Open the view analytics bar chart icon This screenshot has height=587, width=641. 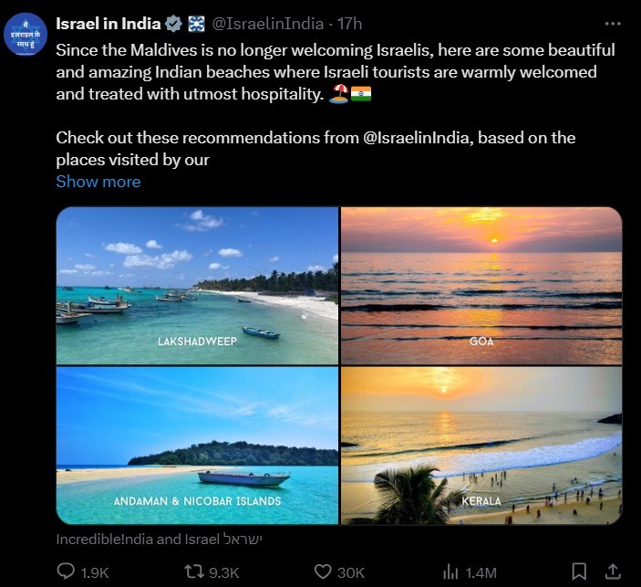click(450, 571)
